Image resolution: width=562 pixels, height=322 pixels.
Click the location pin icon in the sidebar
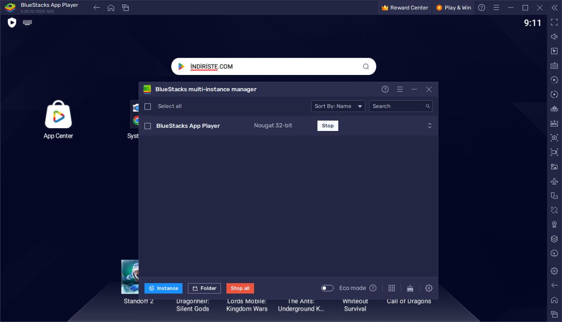click(554, 224)
